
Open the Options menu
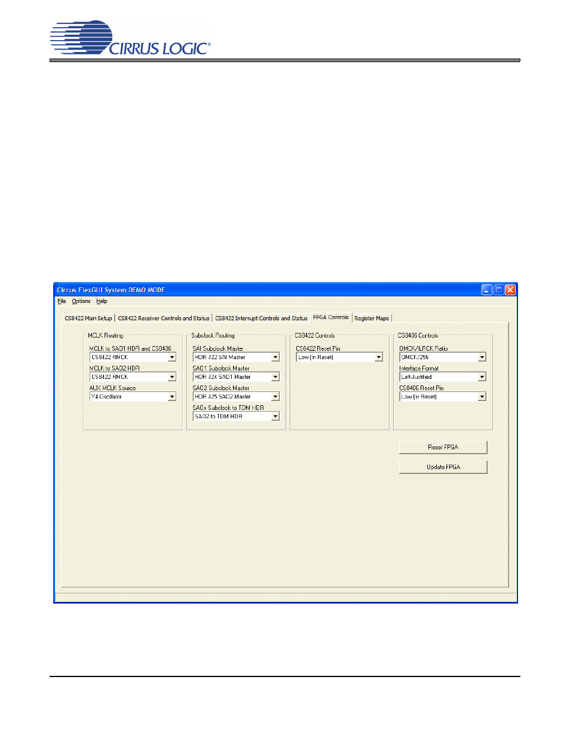coord(81,301)
